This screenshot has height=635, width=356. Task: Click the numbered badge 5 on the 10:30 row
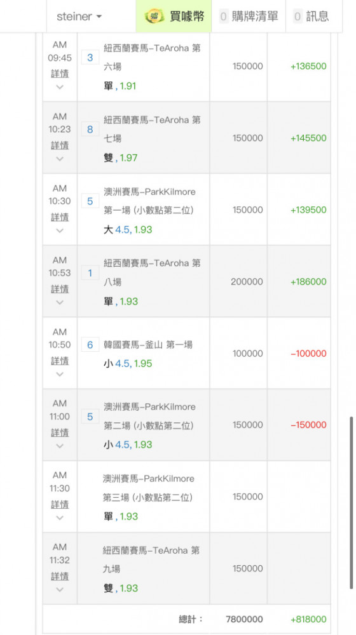pyautogui.click(x=90, y=201)
